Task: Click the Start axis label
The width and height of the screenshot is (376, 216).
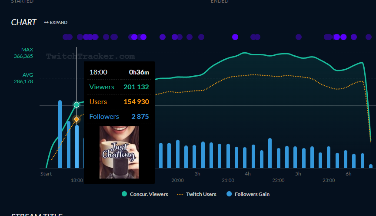Action: (46, 174)
